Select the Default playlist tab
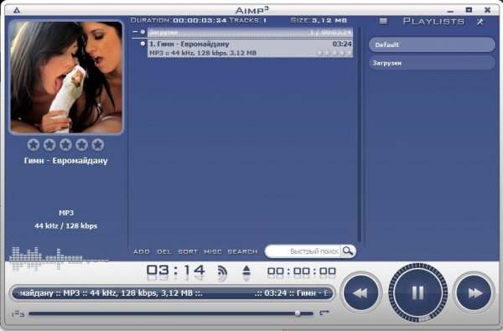Image resolution: width=503 pixels, height=331 pixels. pyautogui.click(x=432, y=44)
